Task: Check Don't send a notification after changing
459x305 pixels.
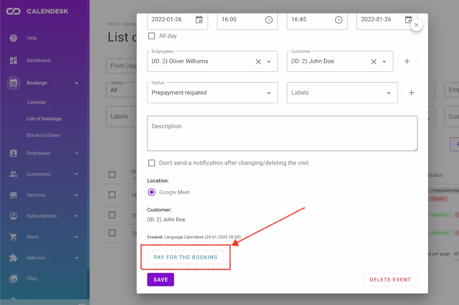Action: point(151,163)
